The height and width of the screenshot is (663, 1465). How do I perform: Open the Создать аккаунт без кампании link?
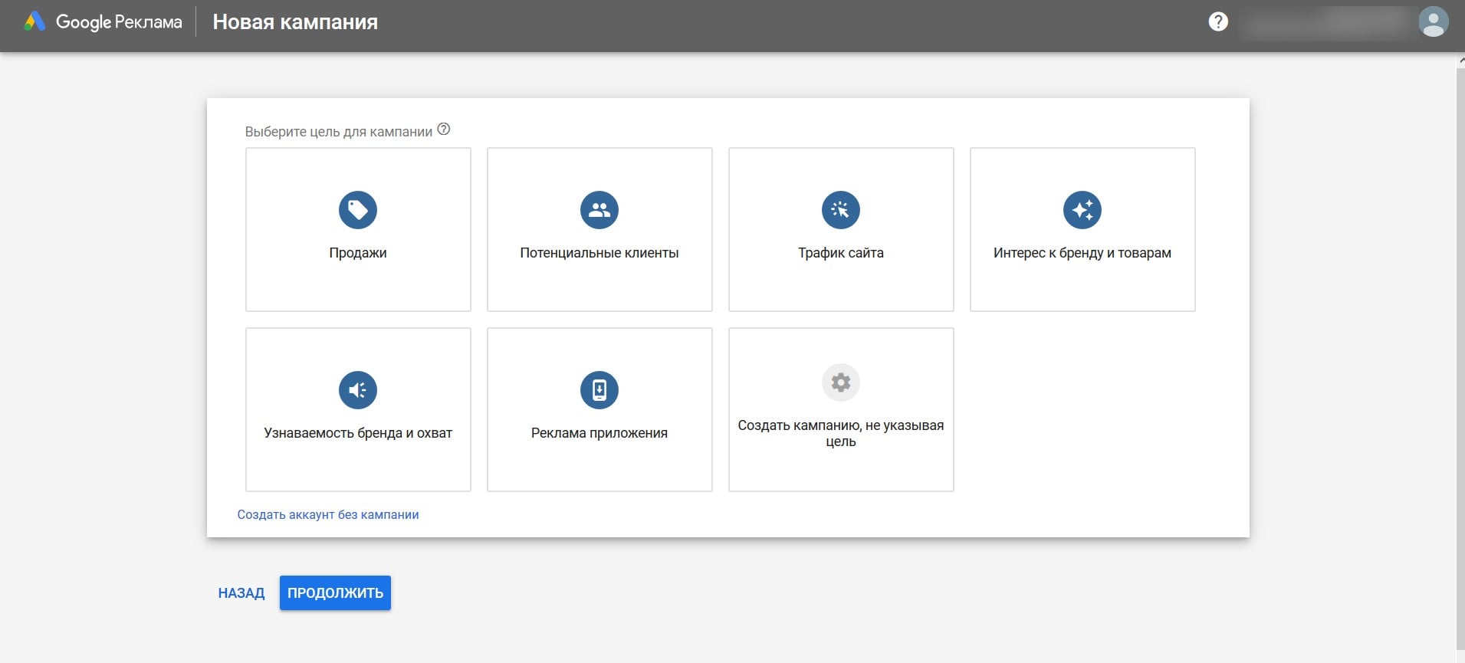[328, 514]
